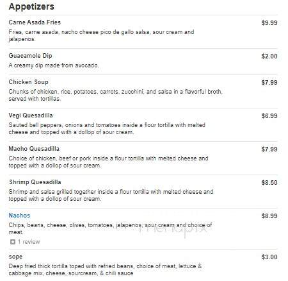Select the $8.99 Nachos price
This screenshot has width=288, height=281.
(x=269, y=216)
